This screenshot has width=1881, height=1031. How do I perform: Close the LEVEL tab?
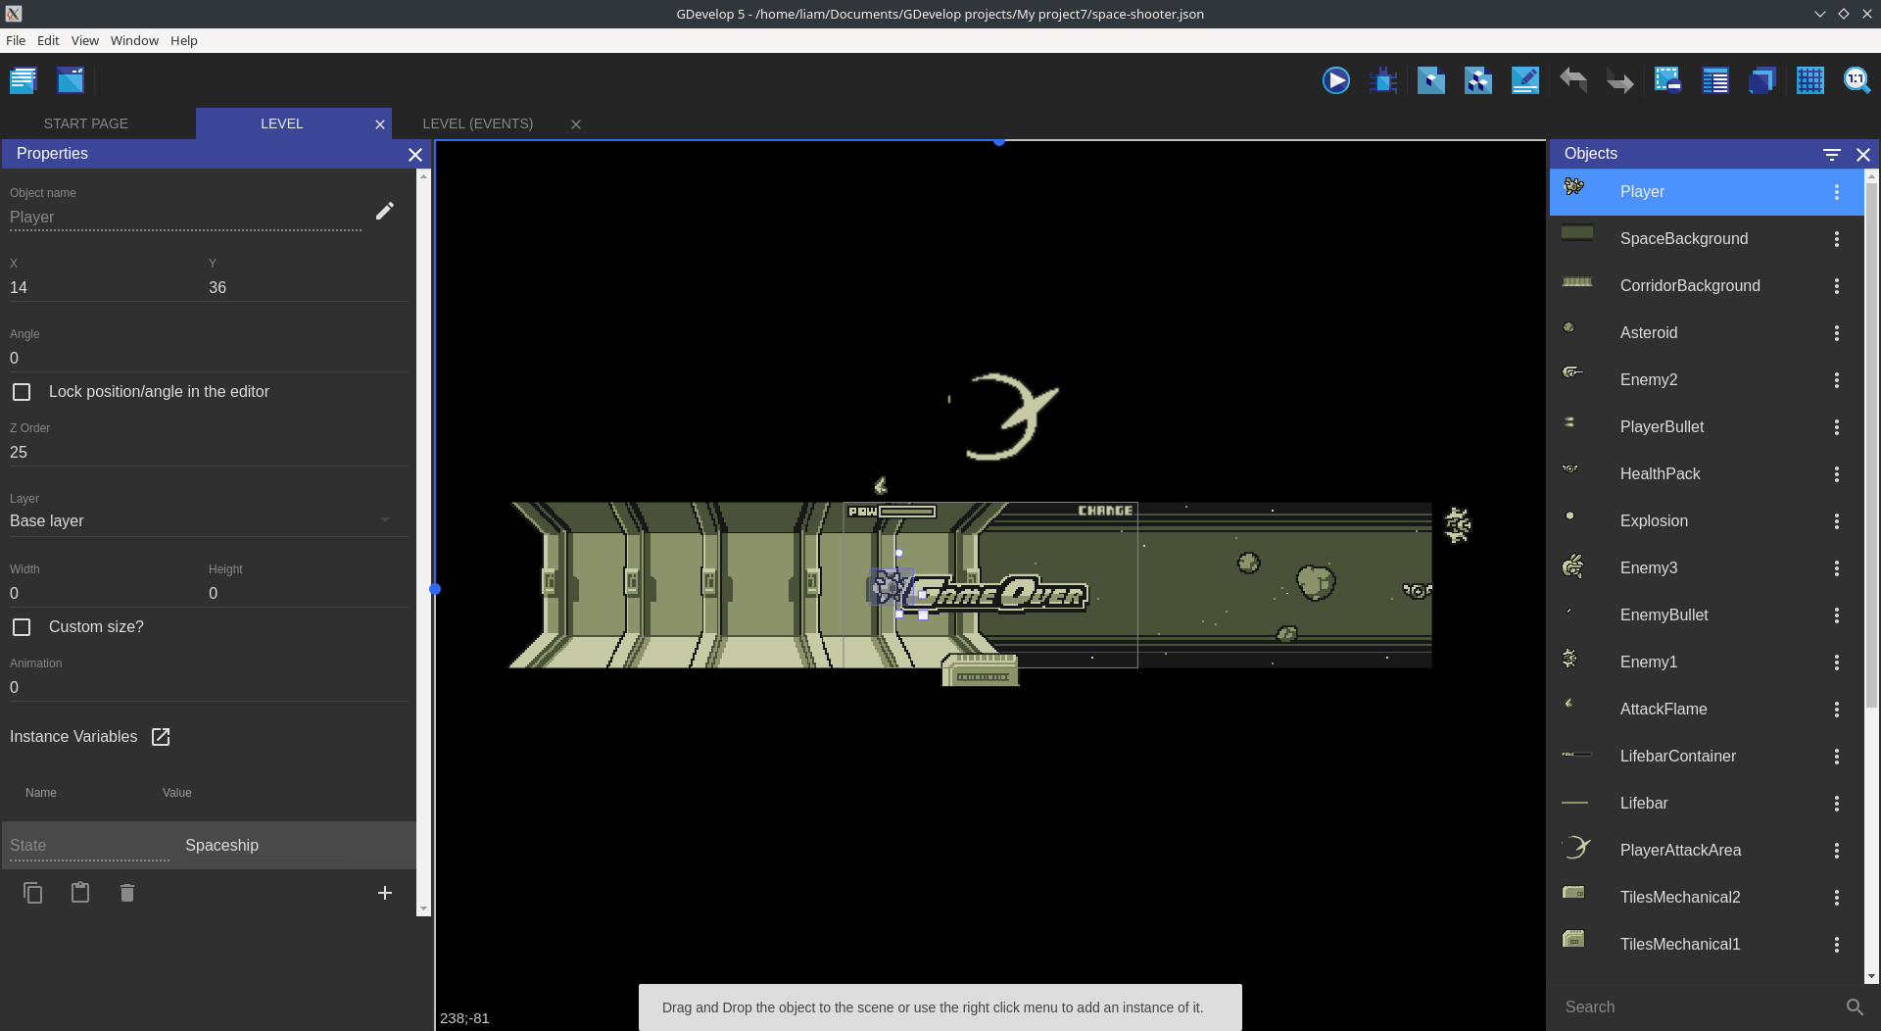[x=380, y=124]
